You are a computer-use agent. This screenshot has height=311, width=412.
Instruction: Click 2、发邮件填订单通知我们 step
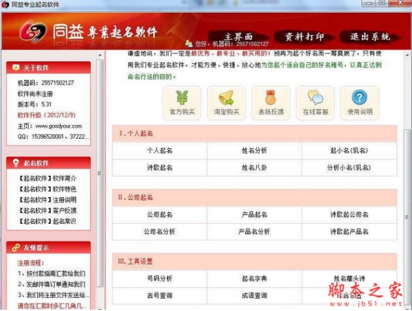51,284
